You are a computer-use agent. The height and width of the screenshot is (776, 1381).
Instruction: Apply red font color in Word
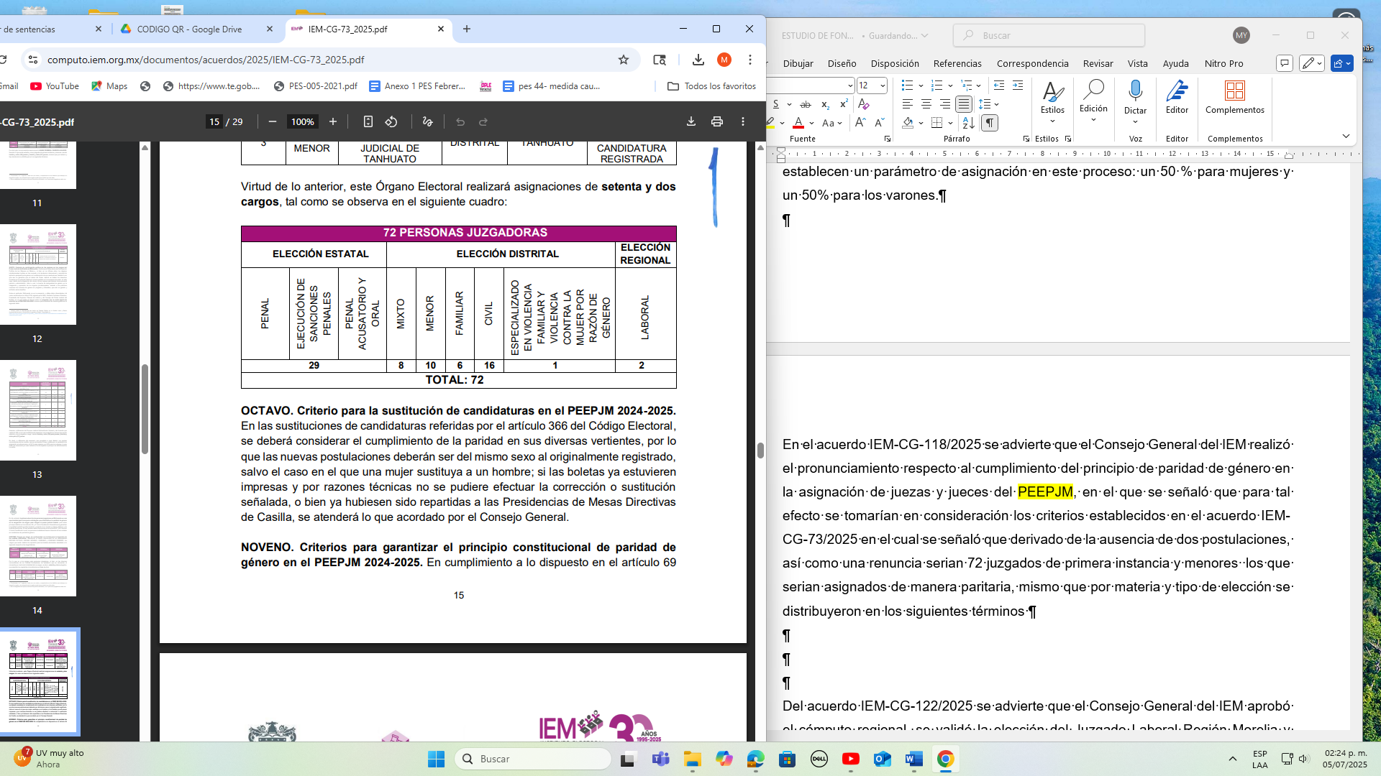(798, 123)
